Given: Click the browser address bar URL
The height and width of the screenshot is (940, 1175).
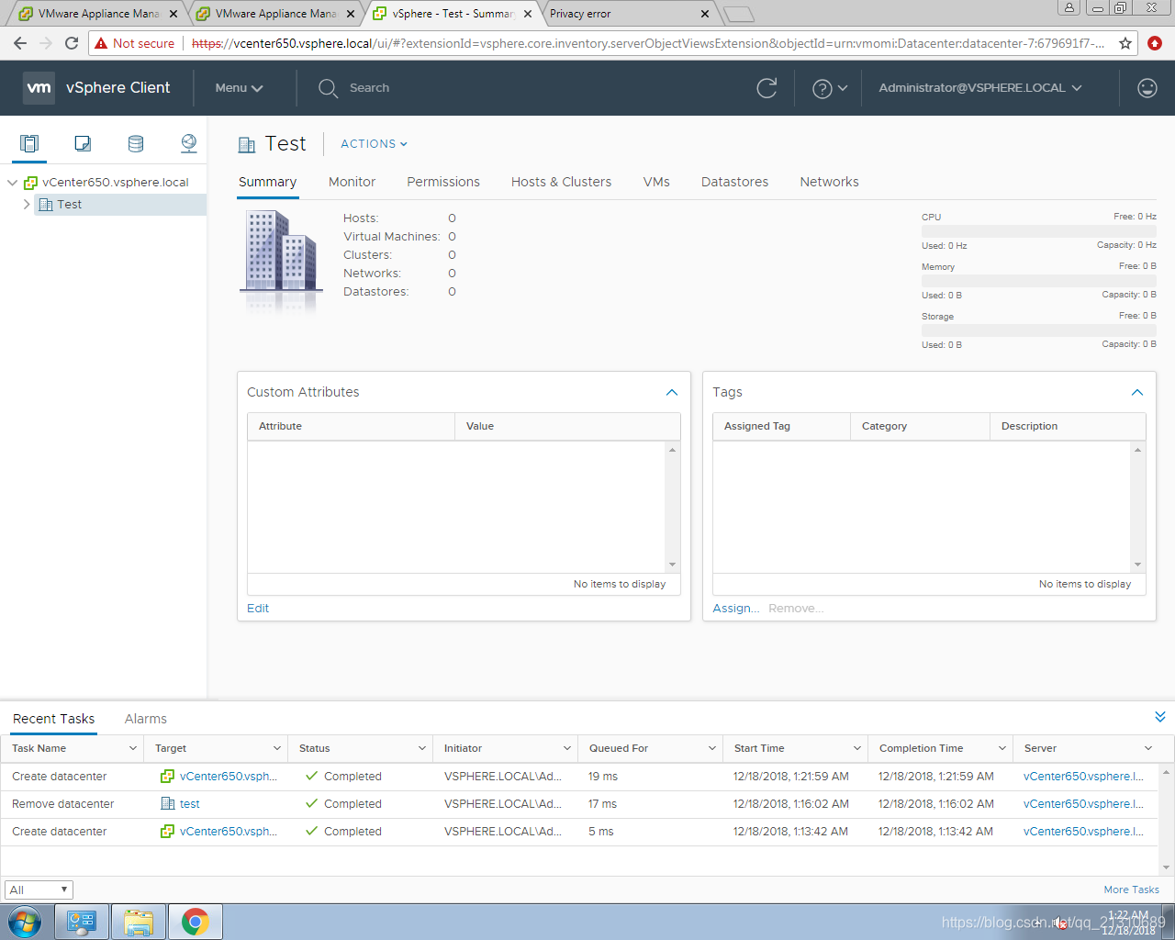Looking at the screenshot, I should [647, 43].
